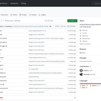The width and height of the screenshot is (101, 101).
Task: Click the Anemll contributor avatar
Action: coord(81,70)
